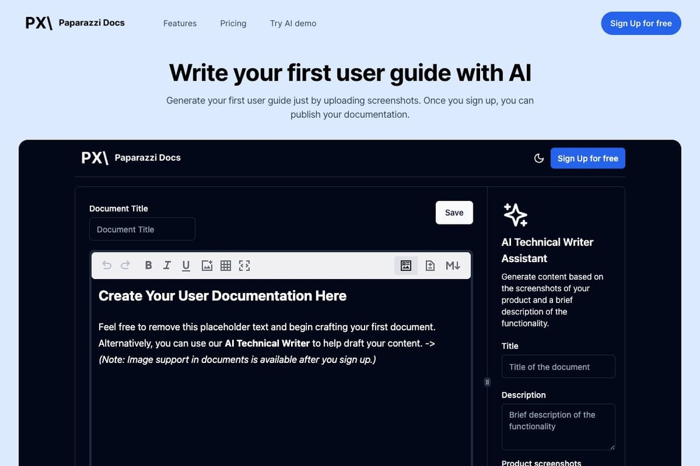Save the document with Save button

[454, 213]
